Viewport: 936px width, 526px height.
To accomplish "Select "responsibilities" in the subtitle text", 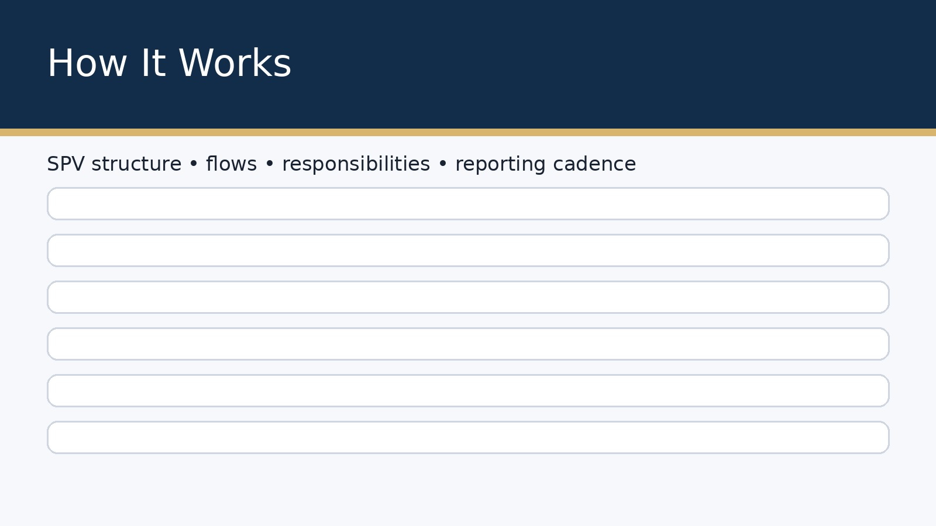I will coord(356,164).
